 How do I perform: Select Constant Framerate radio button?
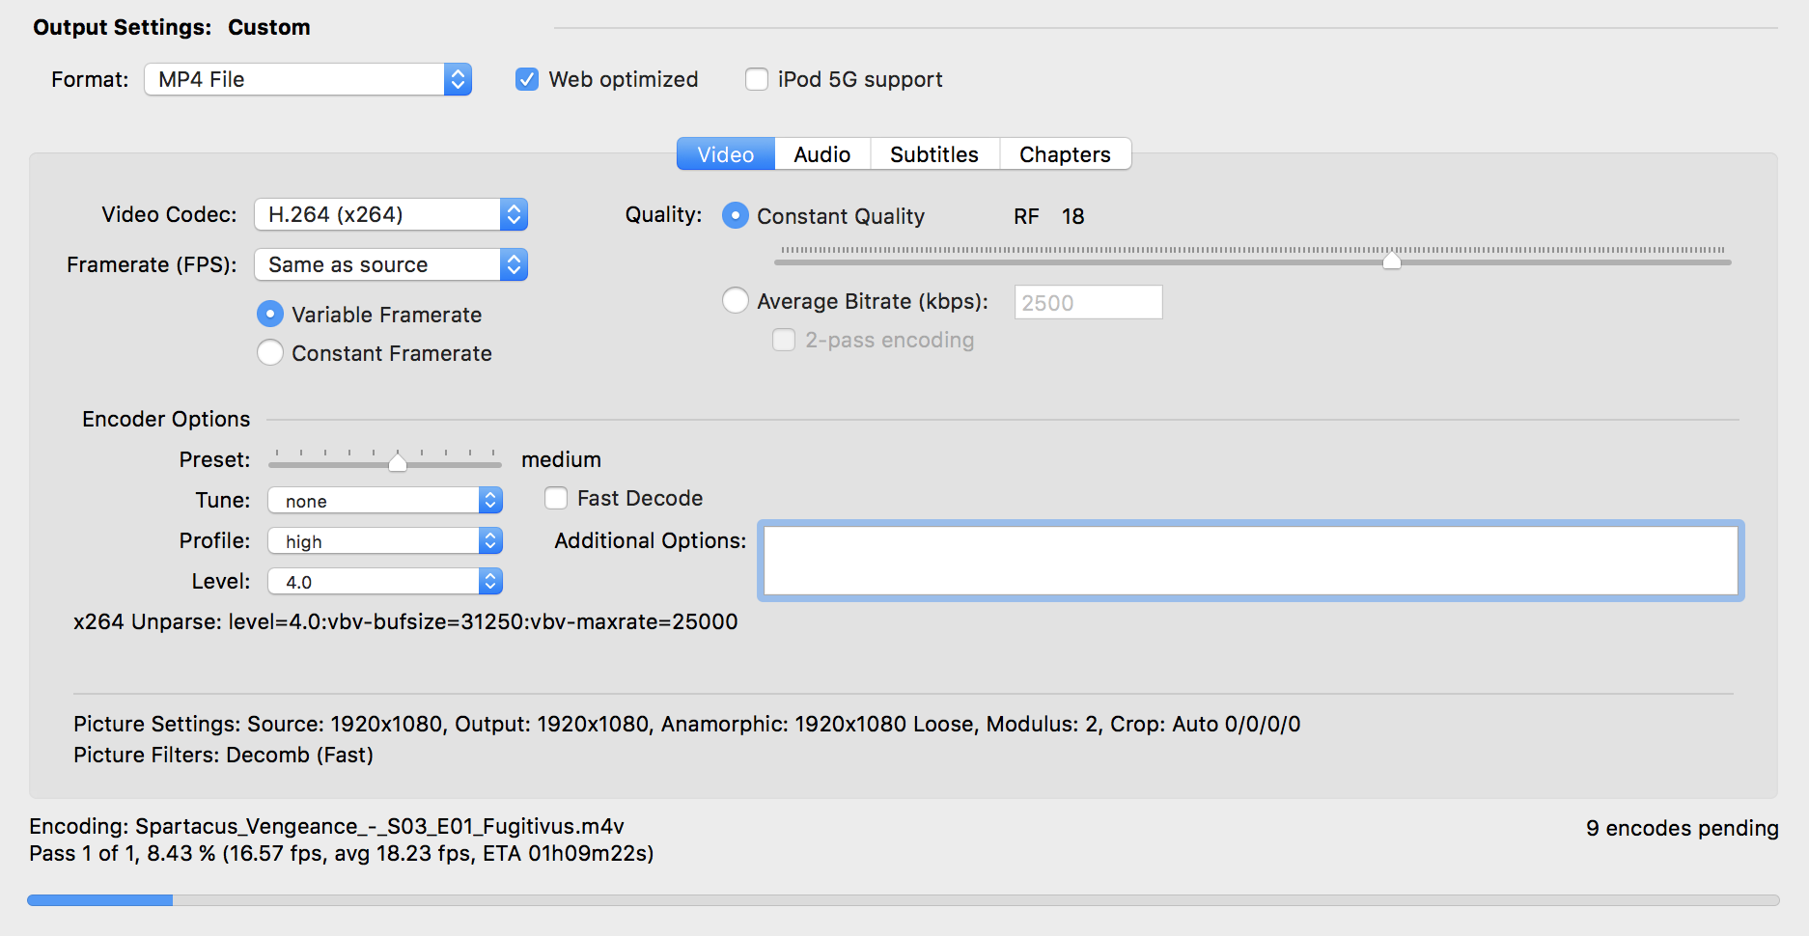click(270, 353)
